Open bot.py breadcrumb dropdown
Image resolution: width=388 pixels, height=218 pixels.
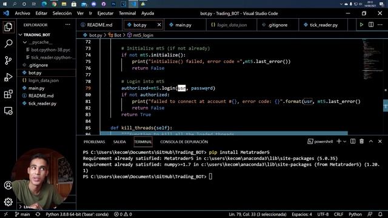click(93, 35)
